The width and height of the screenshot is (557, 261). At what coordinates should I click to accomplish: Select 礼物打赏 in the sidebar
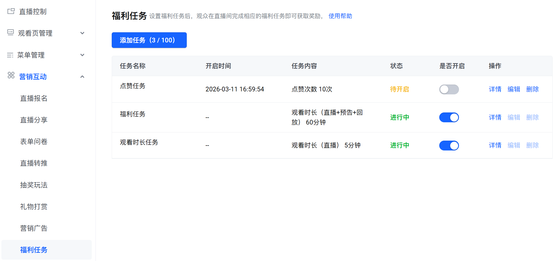tap(34, 207)
